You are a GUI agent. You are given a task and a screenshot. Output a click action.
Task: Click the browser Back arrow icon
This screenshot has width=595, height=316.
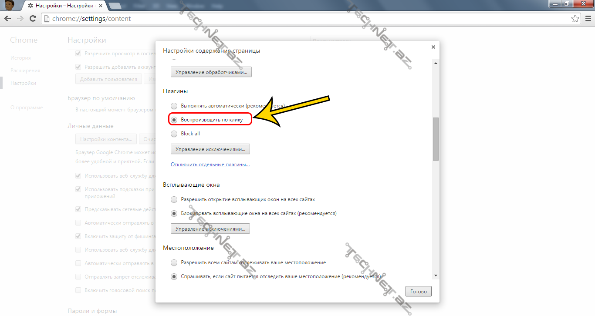coord(8,19)
